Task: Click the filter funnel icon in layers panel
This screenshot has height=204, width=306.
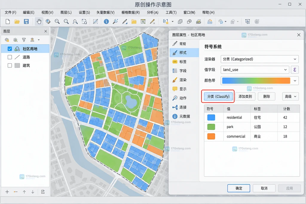Action: [x=24, y=40]
